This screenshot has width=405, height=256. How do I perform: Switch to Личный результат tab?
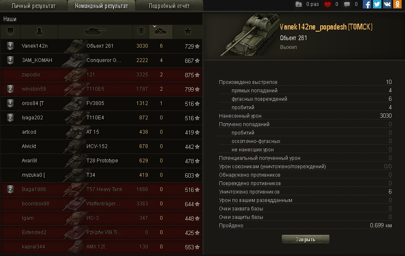point(34,6)
